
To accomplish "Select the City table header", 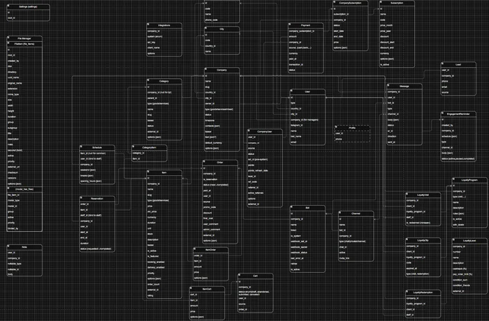I will 221,30.
